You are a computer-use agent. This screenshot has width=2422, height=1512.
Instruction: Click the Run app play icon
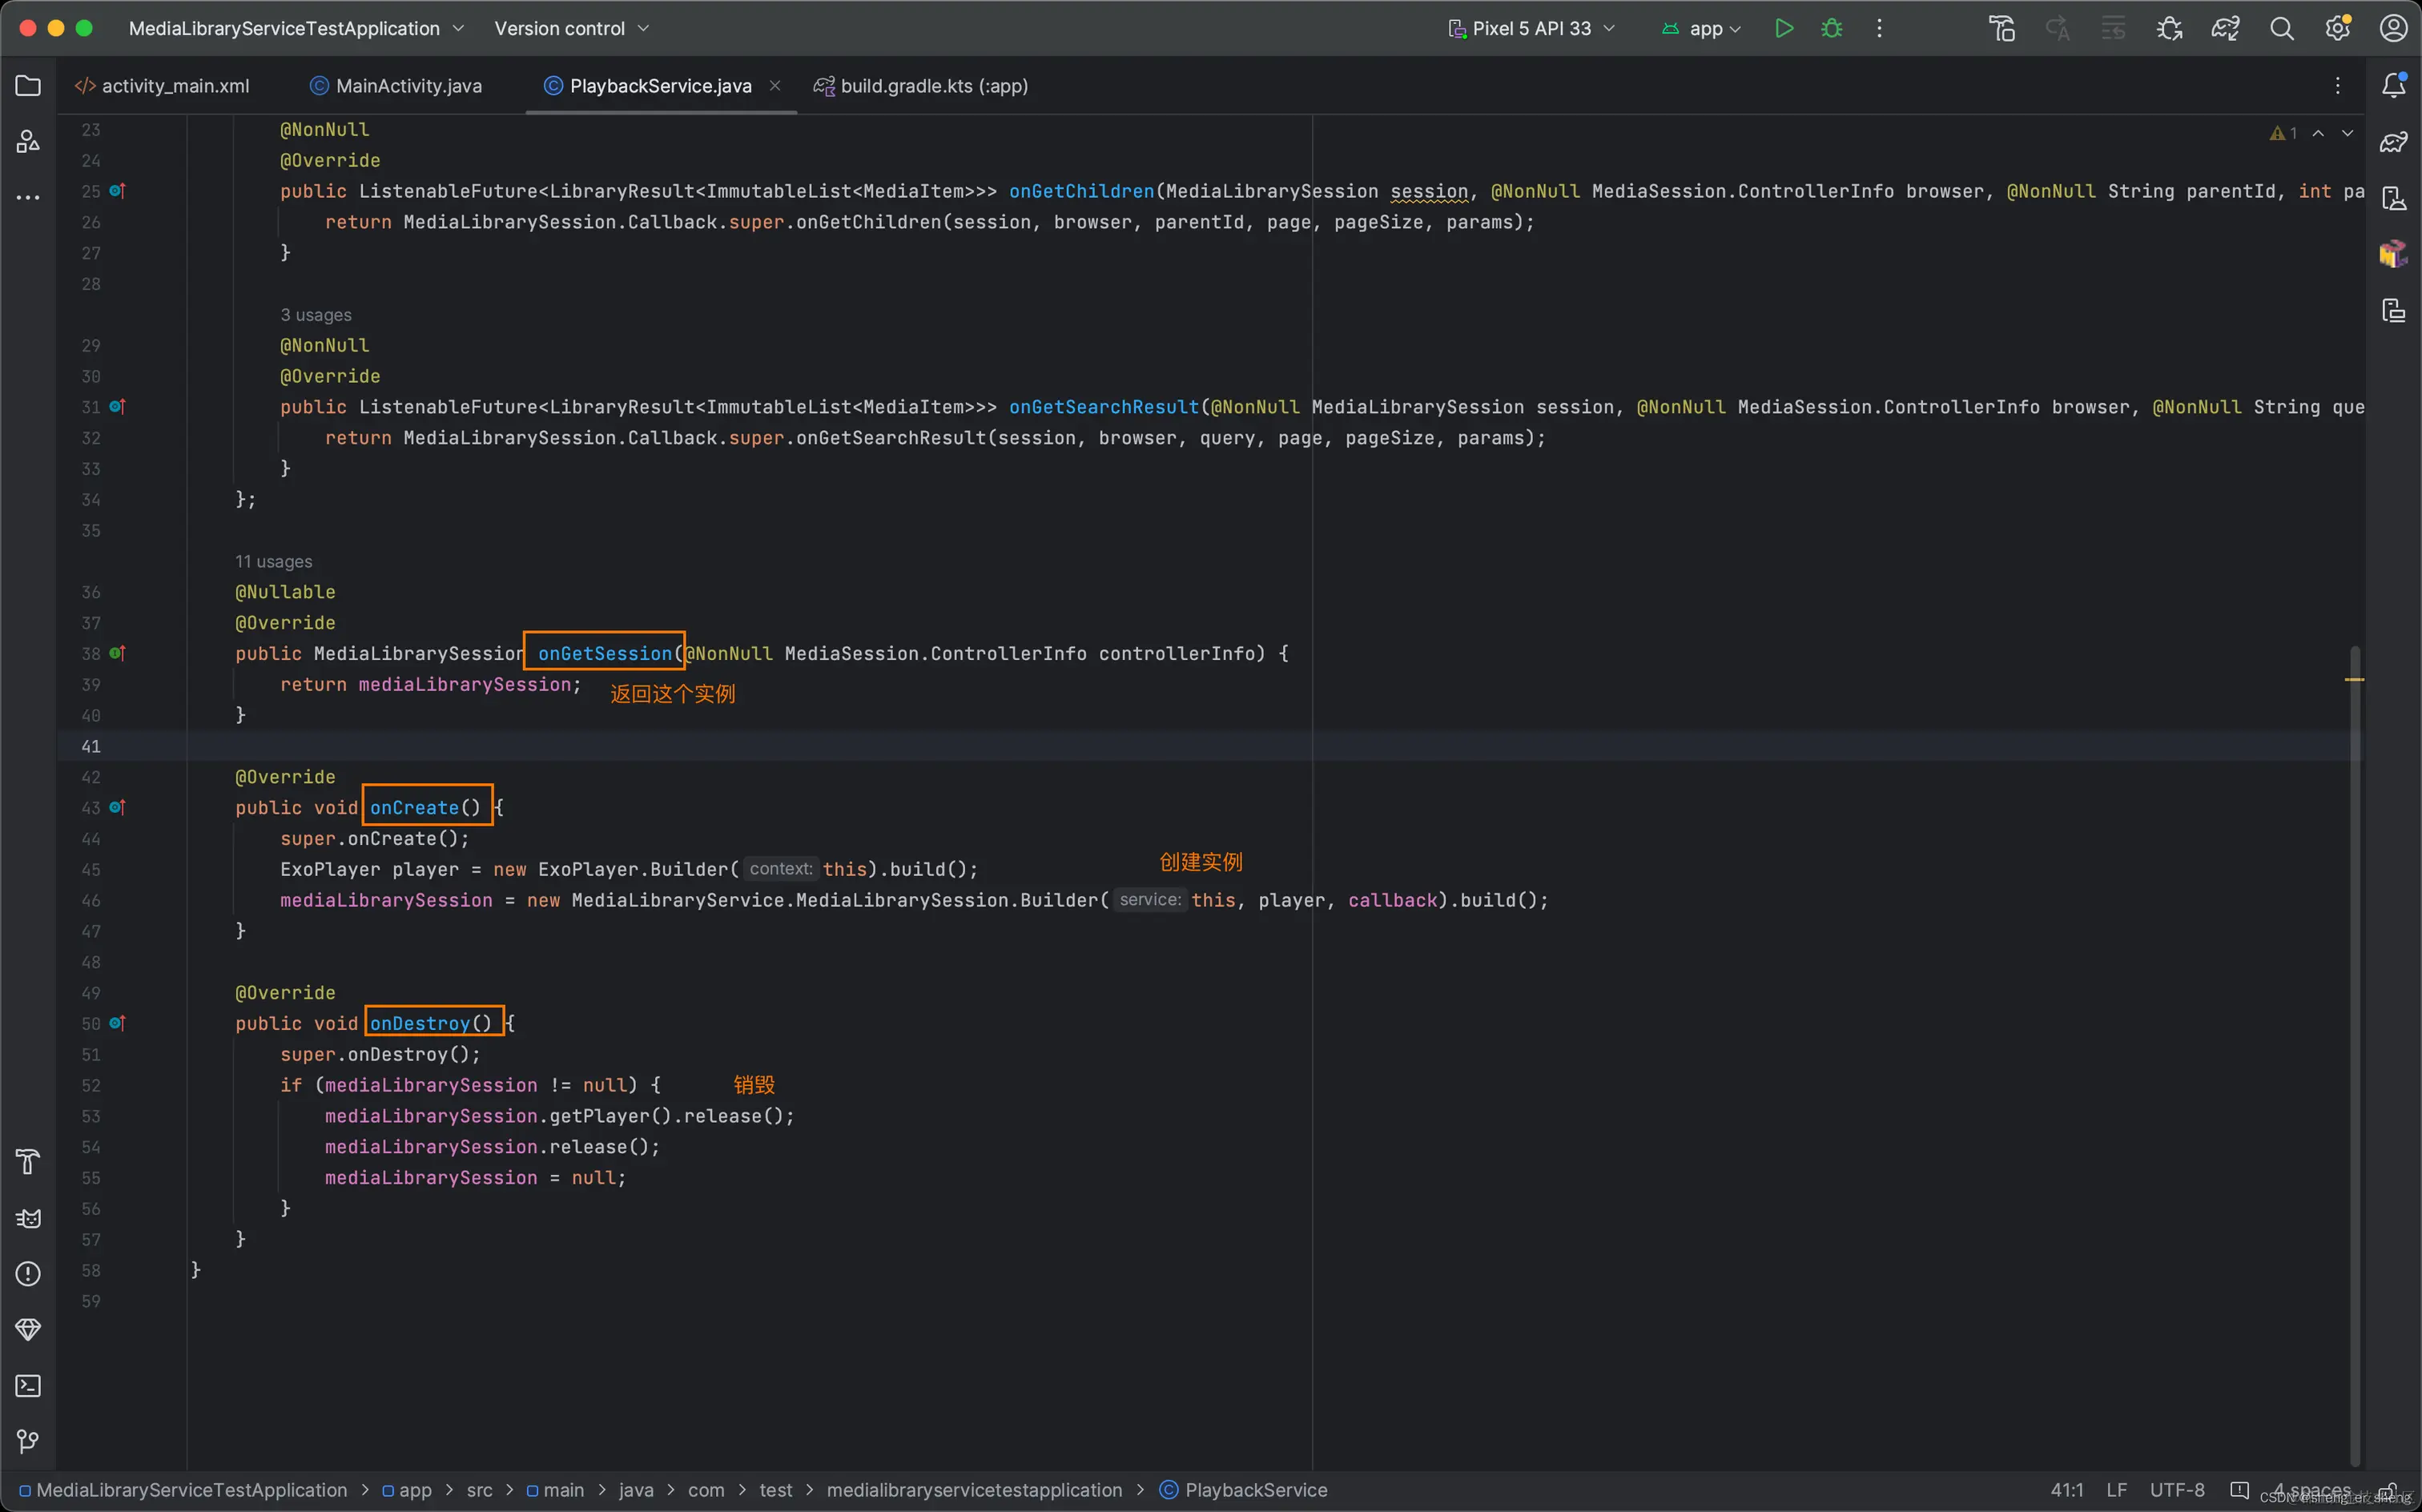[1783, 28]
